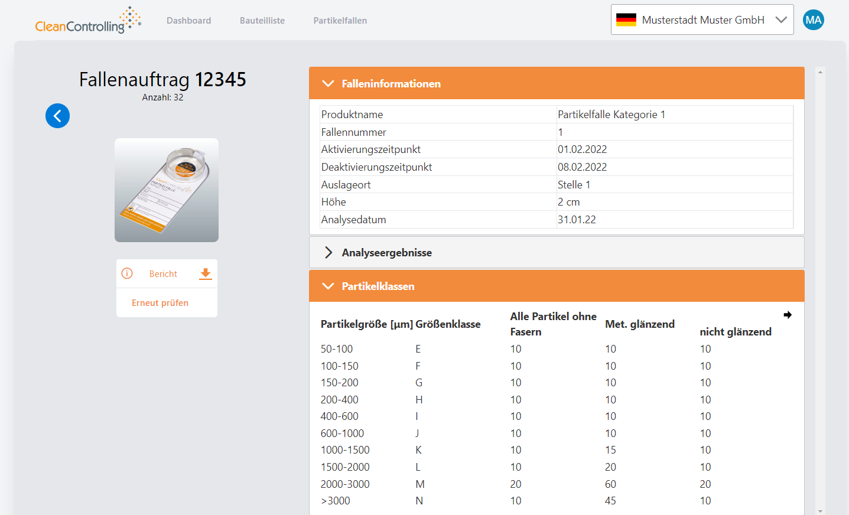Click the scrollbar down arrow
Viewport: 849px width, 515px height.
pos(820,511)
